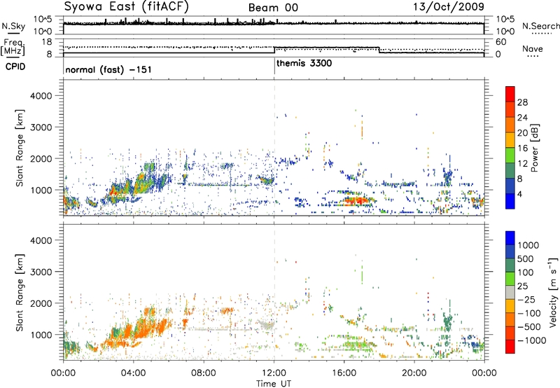560x388 pixels.
Task: Click the '4000' tick of power panel
Action: tap(41, 96)
